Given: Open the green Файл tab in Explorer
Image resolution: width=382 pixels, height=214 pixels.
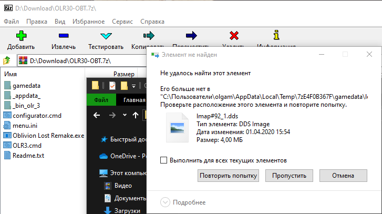Looking at the screenshot, I should point(101,100).
